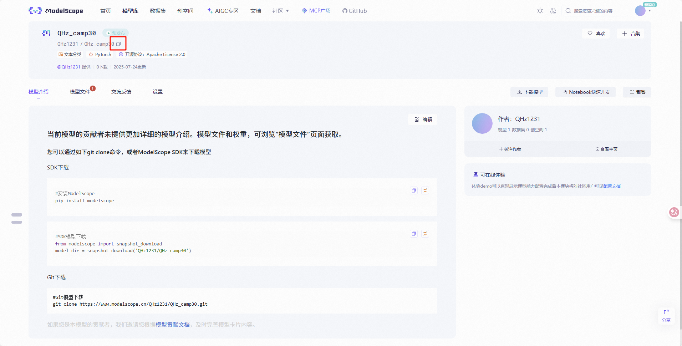Open the language switch icon in header

tap(553, 11)
